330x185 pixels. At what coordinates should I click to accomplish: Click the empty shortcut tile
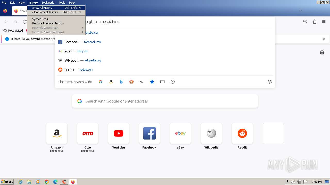273,133
